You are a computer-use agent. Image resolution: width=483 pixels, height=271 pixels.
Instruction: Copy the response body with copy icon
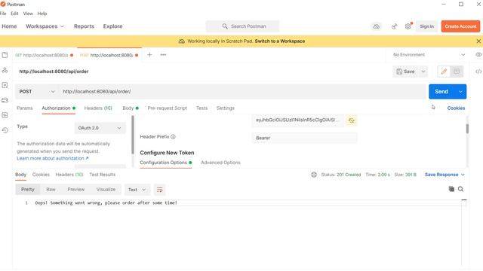tap(451, 189)
